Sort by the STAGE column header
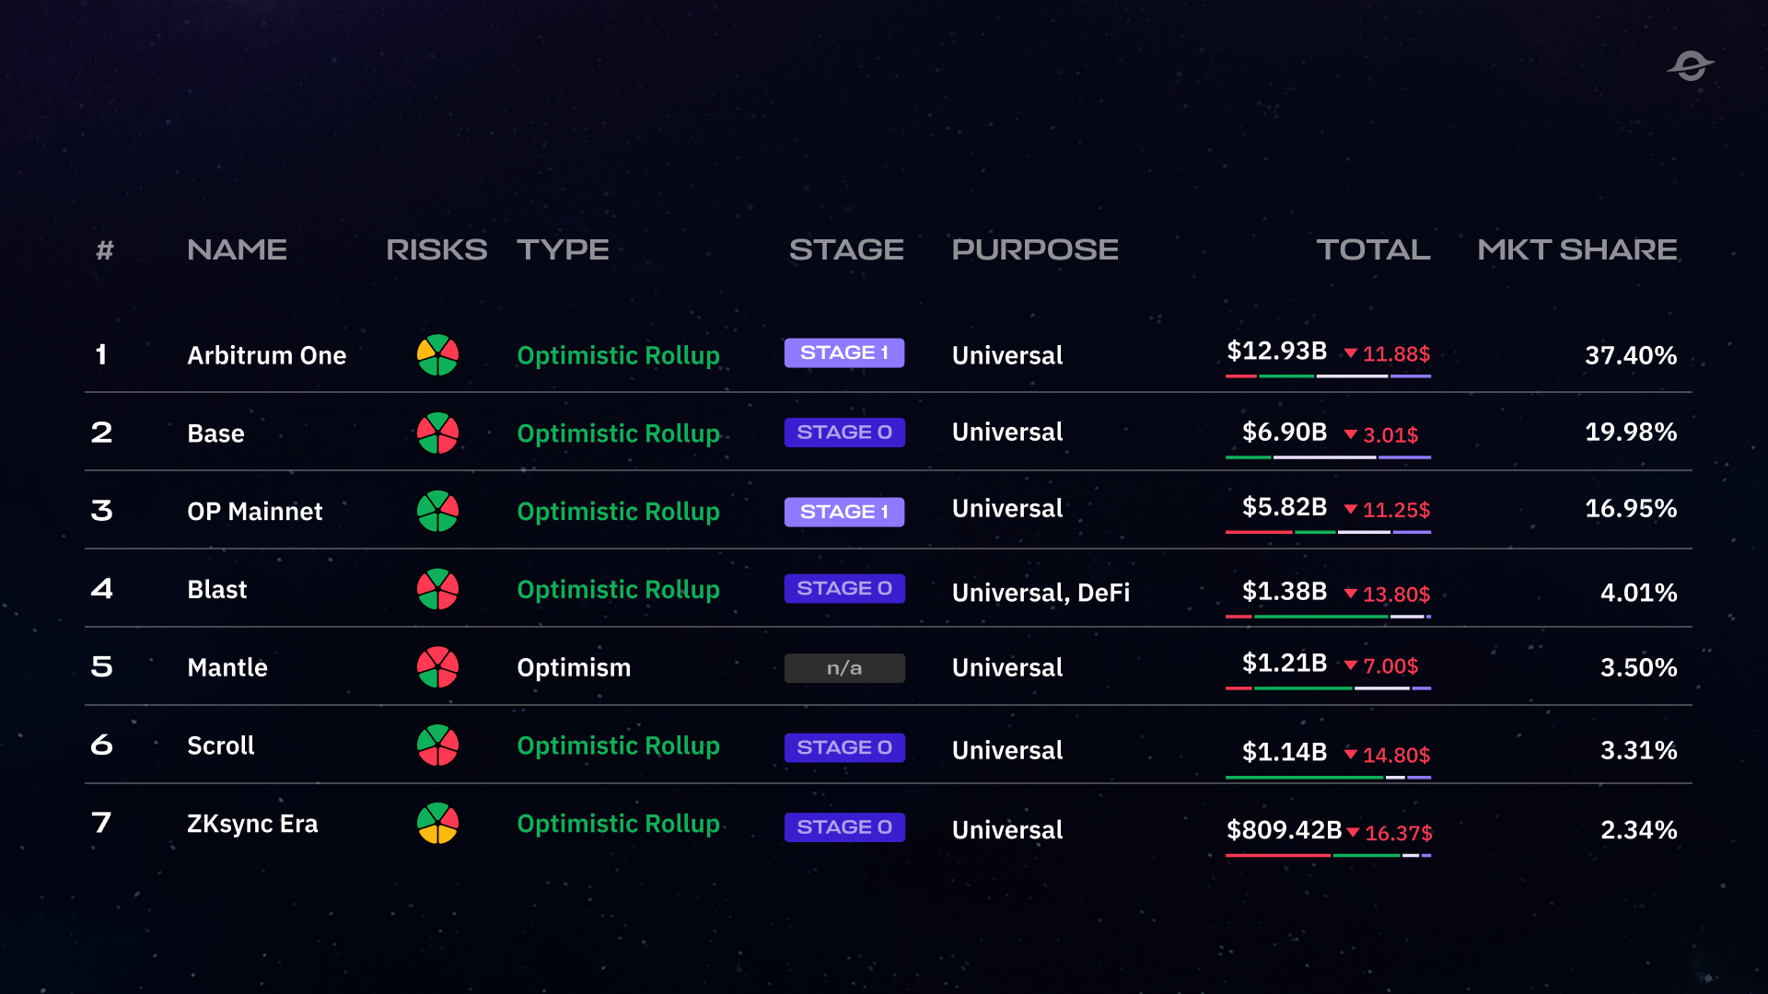The width and height of the screenshot is (1768, 994). tap(846, 249)
